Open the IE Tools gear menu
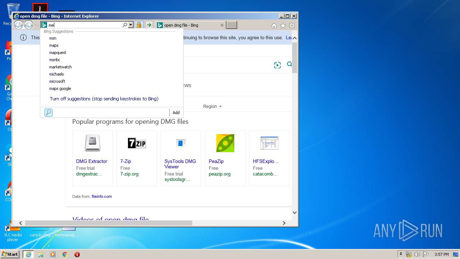Viewport: 460px width, 259px height. click(x=292, y=26)
